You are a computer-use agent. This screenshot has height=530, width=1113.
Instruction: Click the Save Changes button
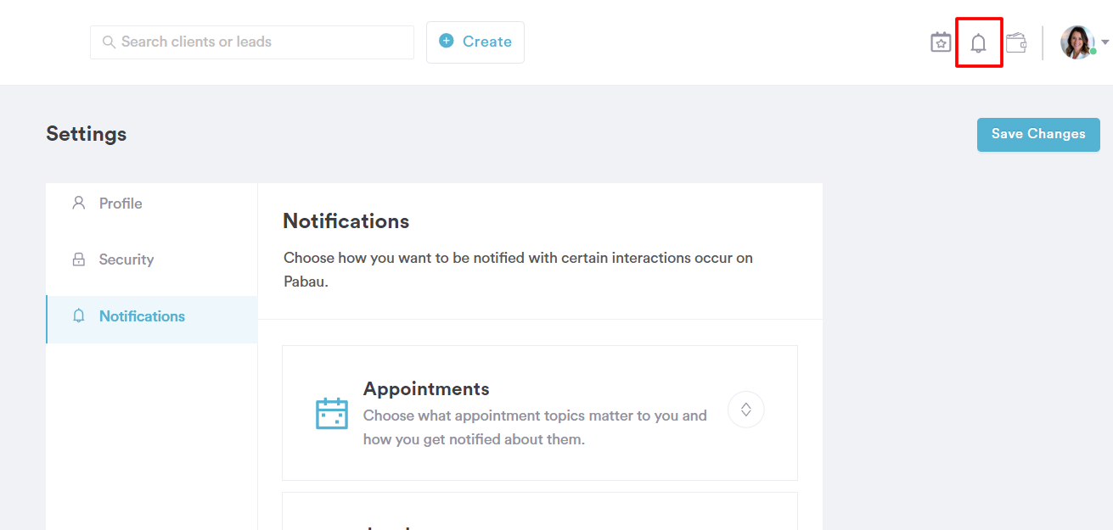tap(1038, 134)
